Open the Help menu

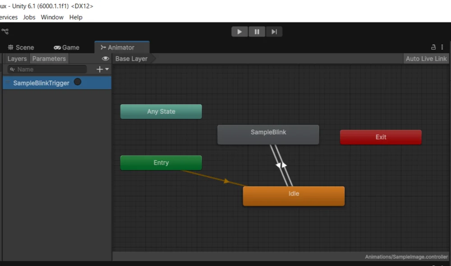76,17
